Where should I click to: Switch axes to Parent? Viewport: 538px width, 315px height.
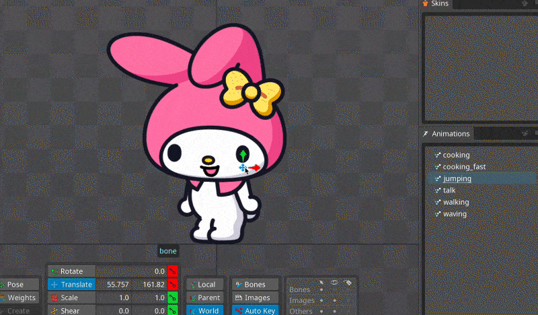pos(205,297)
